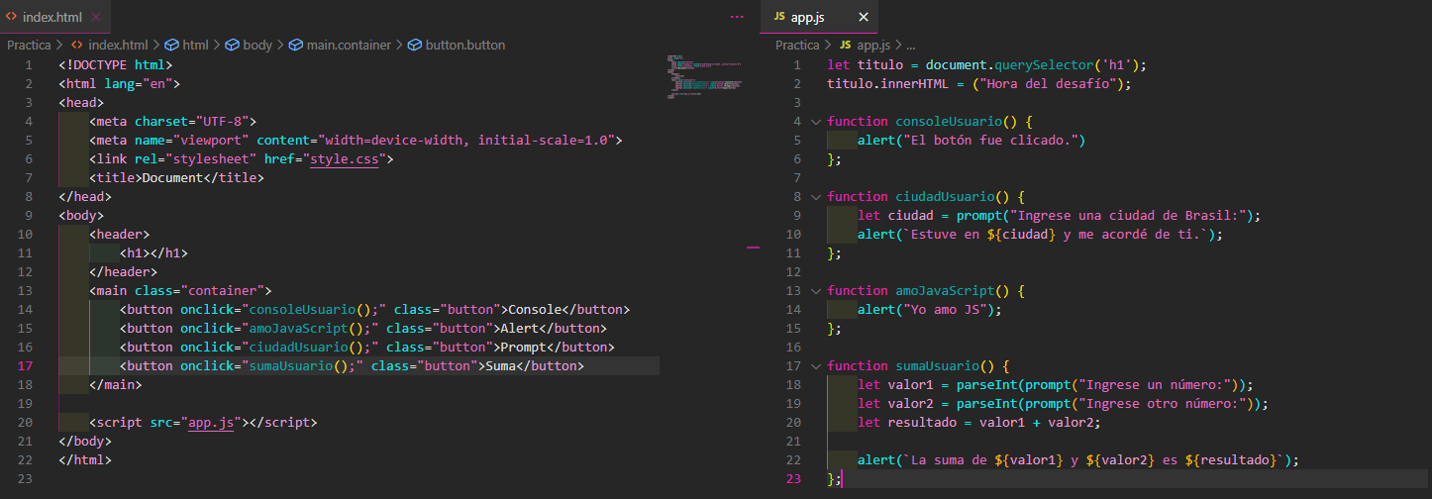Select the button.button symbol breadcrumb

456,45
